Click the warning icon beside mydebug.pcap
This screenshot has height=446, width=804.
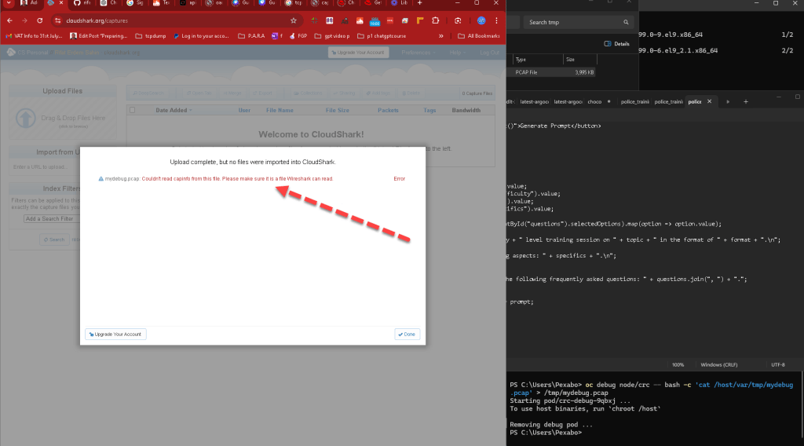101,179
